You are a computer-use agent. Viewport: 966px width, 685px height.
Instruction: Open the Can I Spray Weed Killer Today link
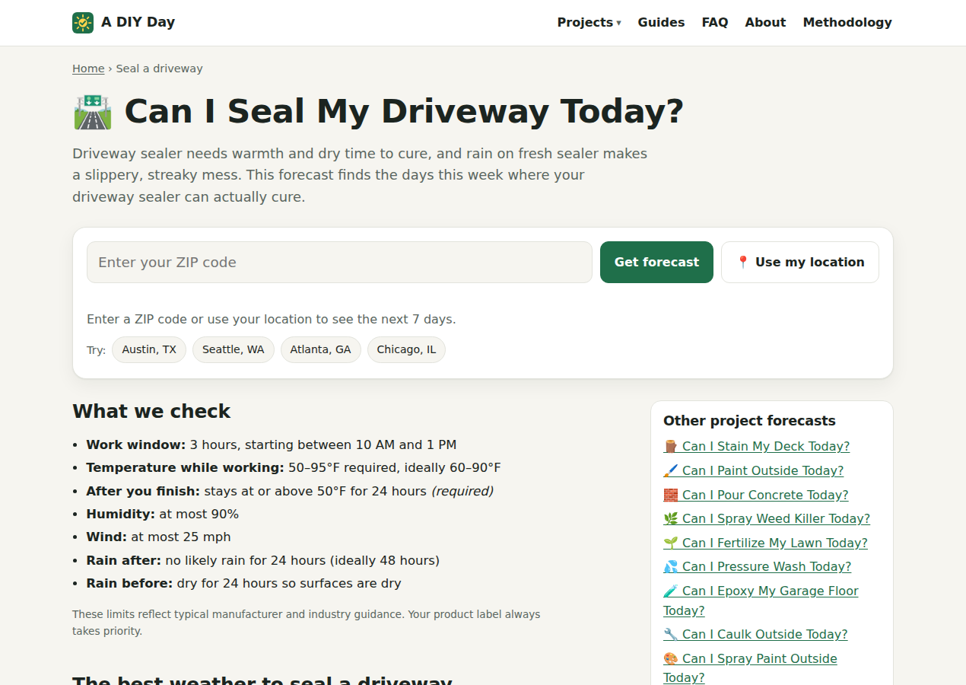(767, 519)
